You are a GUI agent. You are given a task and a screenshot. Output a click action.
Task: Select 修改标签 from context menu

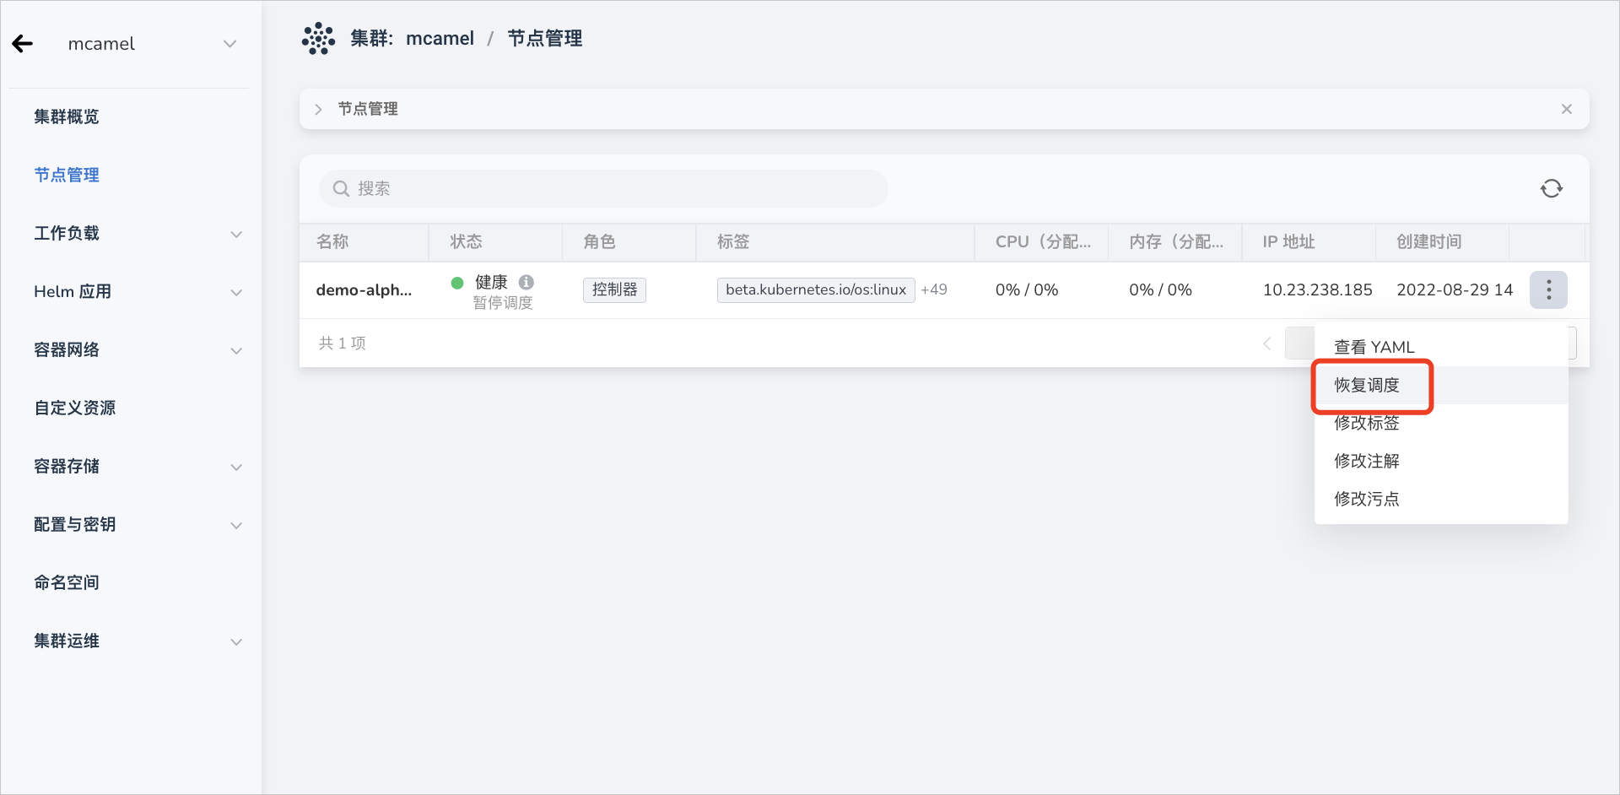click(1441, 423)
